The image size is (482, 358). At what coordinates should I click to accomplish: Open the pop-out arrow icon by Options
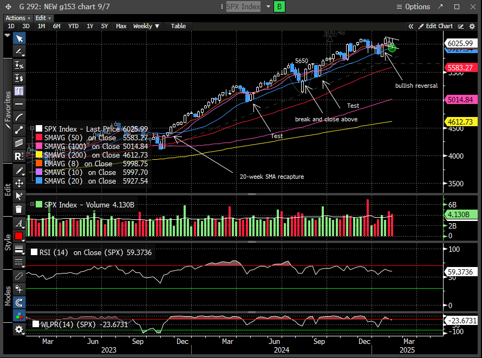(x=440, y=6)
